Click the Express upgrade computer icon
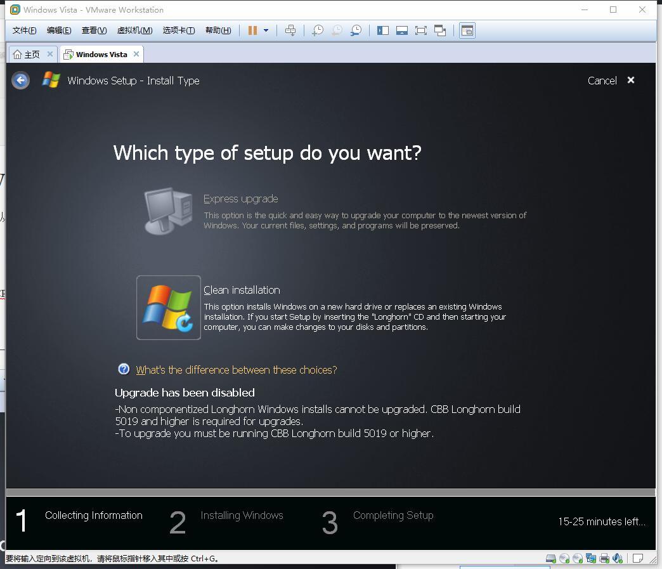 [x=168, y=211]
